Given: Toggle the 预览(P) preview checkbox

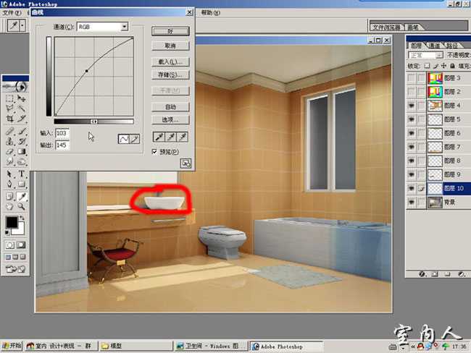Looking at the screenshot, I should point(154,152).
